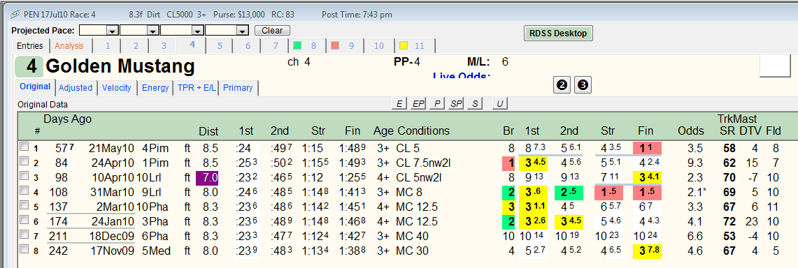The height and width of the screenshot is (268, 798).
Task: Open horse tab 7
Action: pos(276,45)
